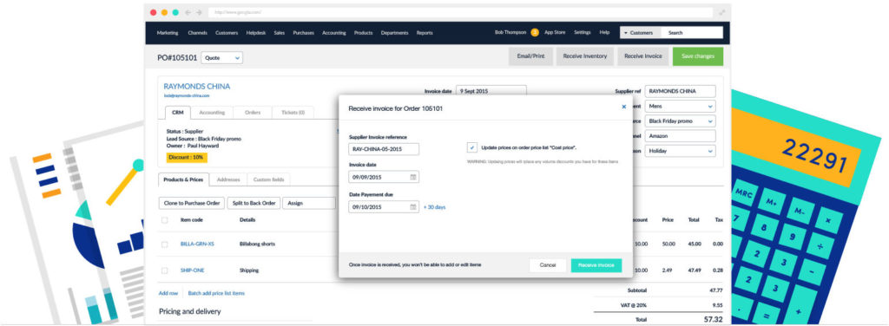The height and width of the screenshot is (326, 889).
Task: Open the Purchases menu
Action: tap(303, 33)
